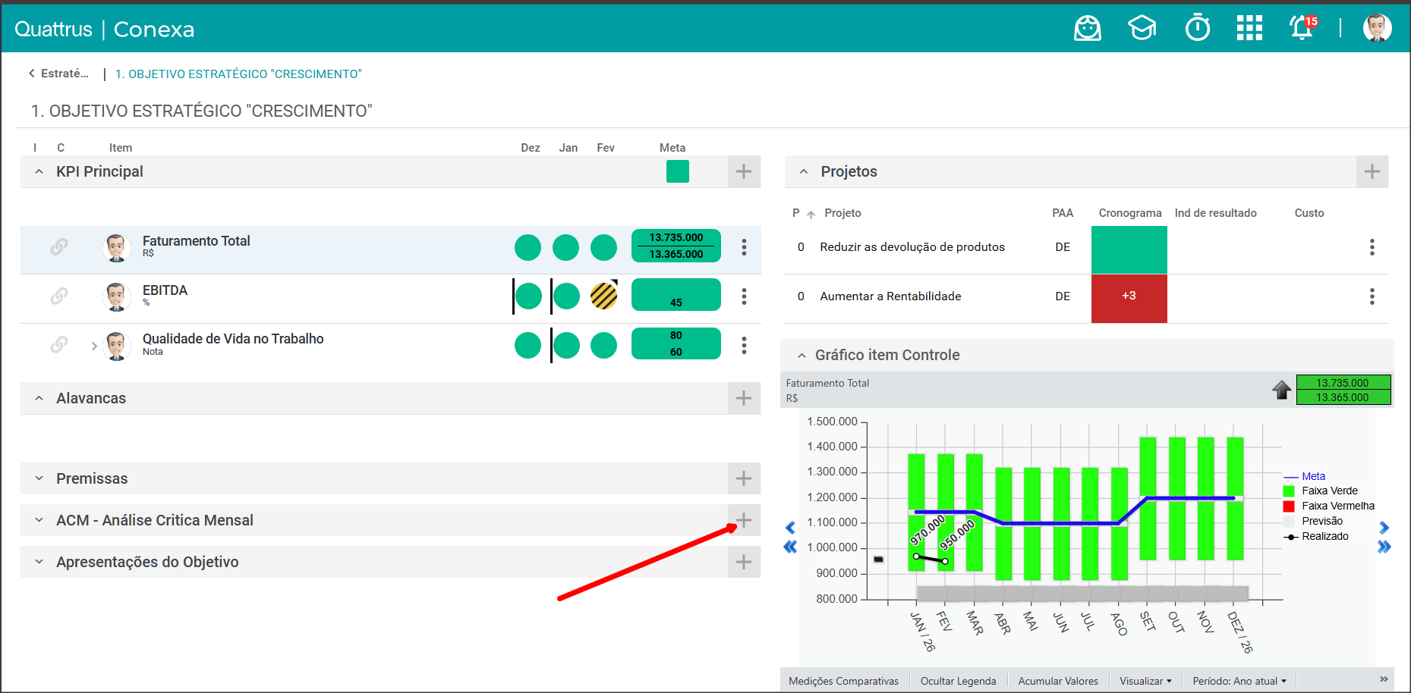1411x693 pixels.
Task: Toggle Acumular Valores for the chart
Action: [x=1057, y=681]
